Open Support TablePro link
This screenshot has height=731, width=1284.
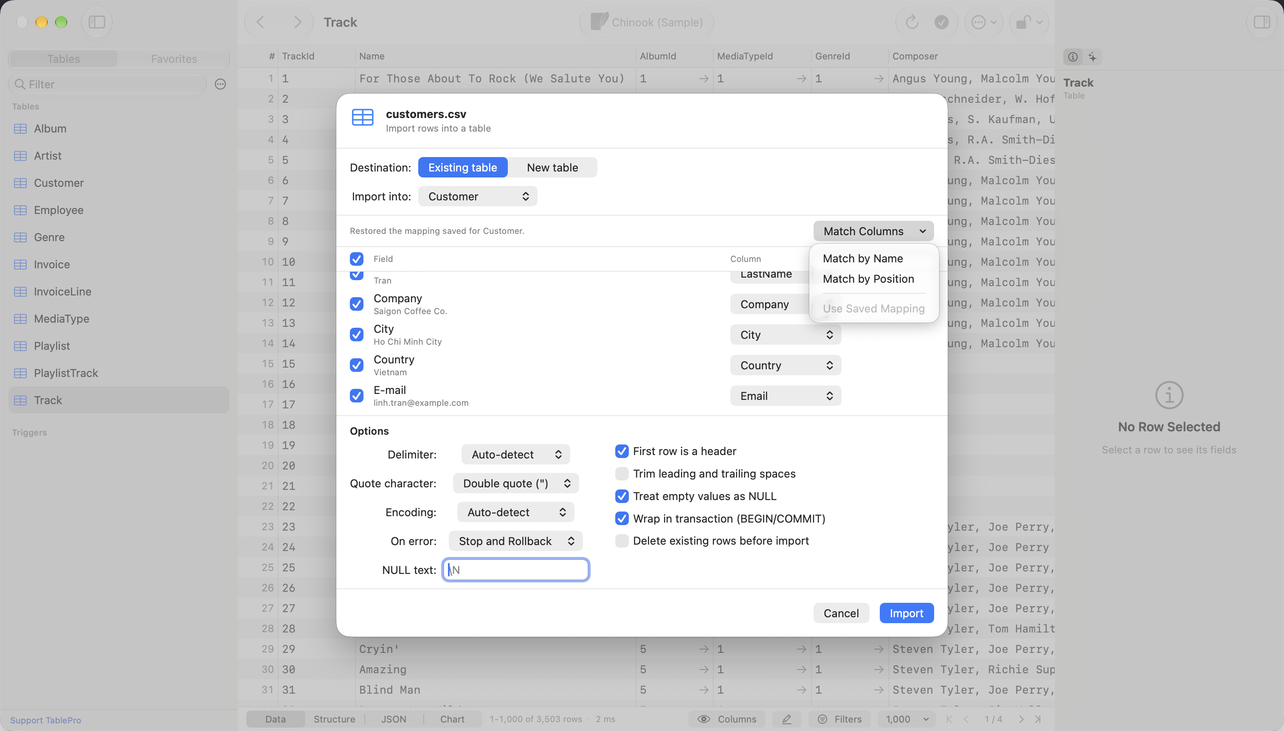coord(46,720)
